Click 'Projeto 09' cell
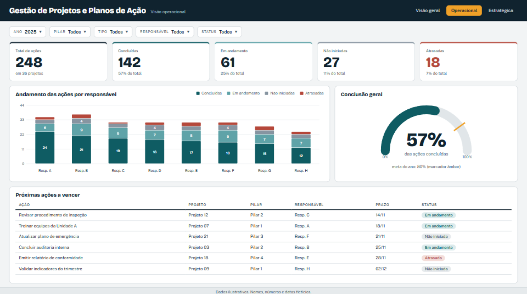 [x=199, y=269]
